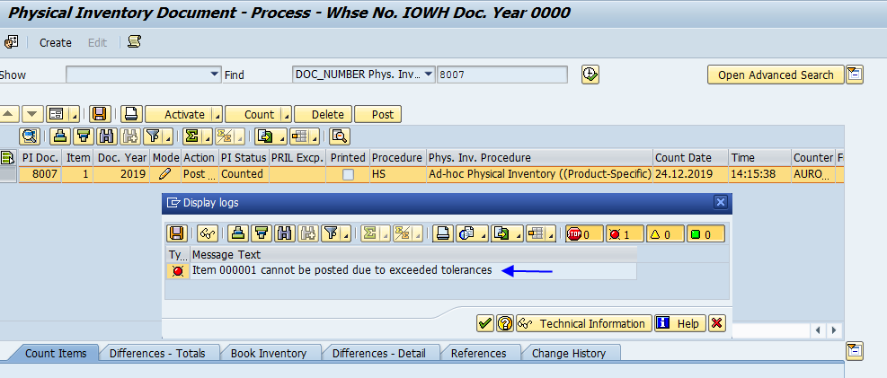The width and height of the screenshot is (887, 378).
Task: Click the Create toolbar button
Action: coord(56,42)
